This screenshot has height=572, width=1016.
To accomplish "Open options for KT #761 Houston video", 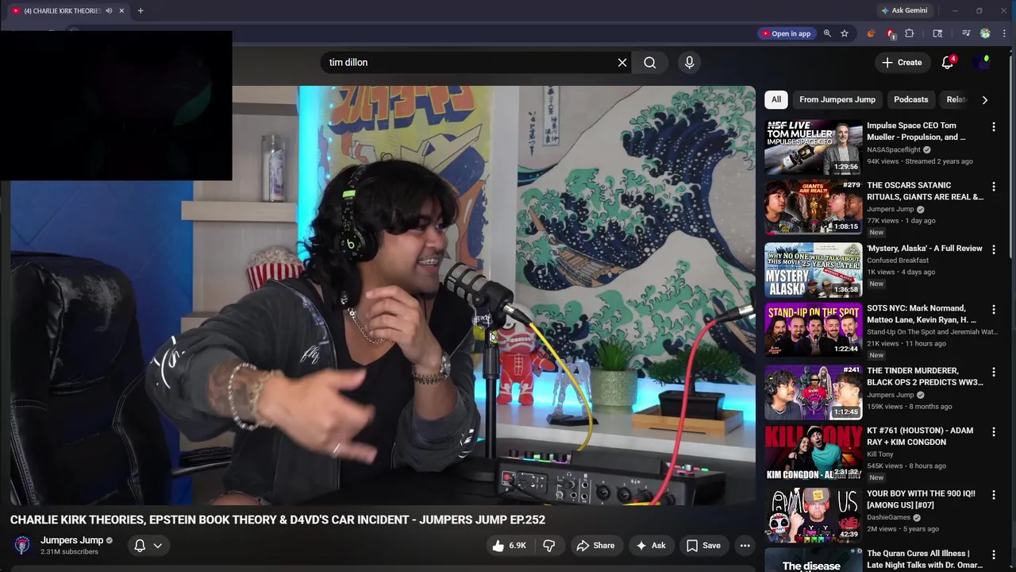I will coord(993,431).
